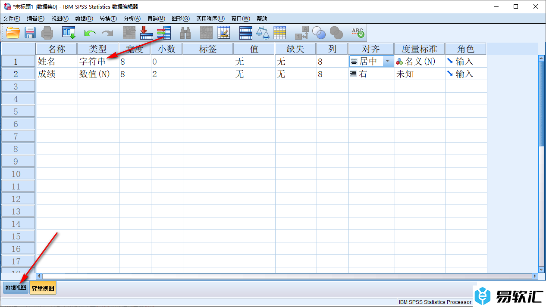Select the 姓名 name cell
The height and width of the screenshot is (307, 546).
click(x=57, y=61)
